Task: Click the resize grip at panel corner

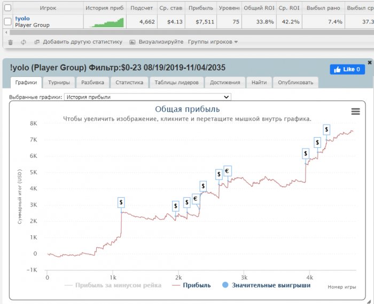Action: (x=369, y=301)
